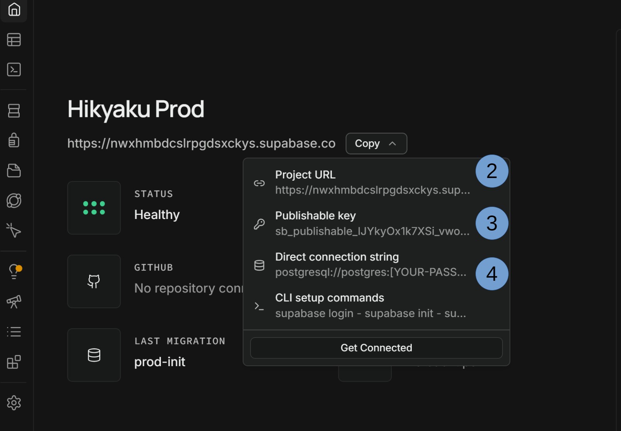This screenshot has height=431, width=621.
Task: Click the GitHub octocat tile
Action: pos(94,281)
